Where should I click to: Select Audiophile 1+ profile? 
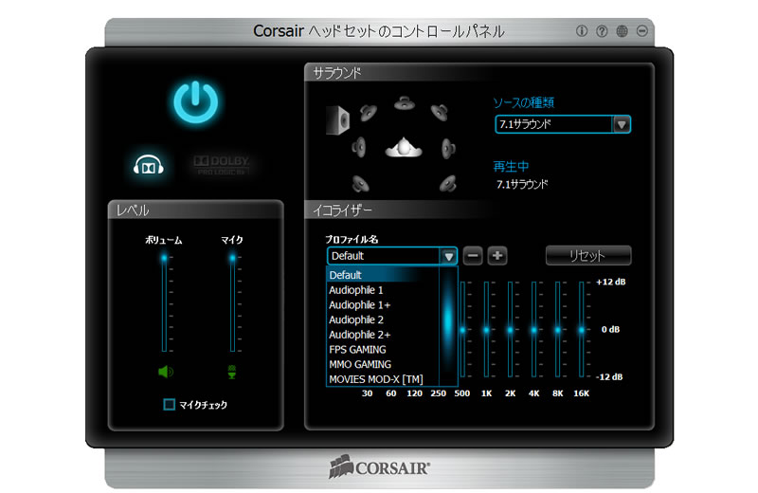(383, 304)
